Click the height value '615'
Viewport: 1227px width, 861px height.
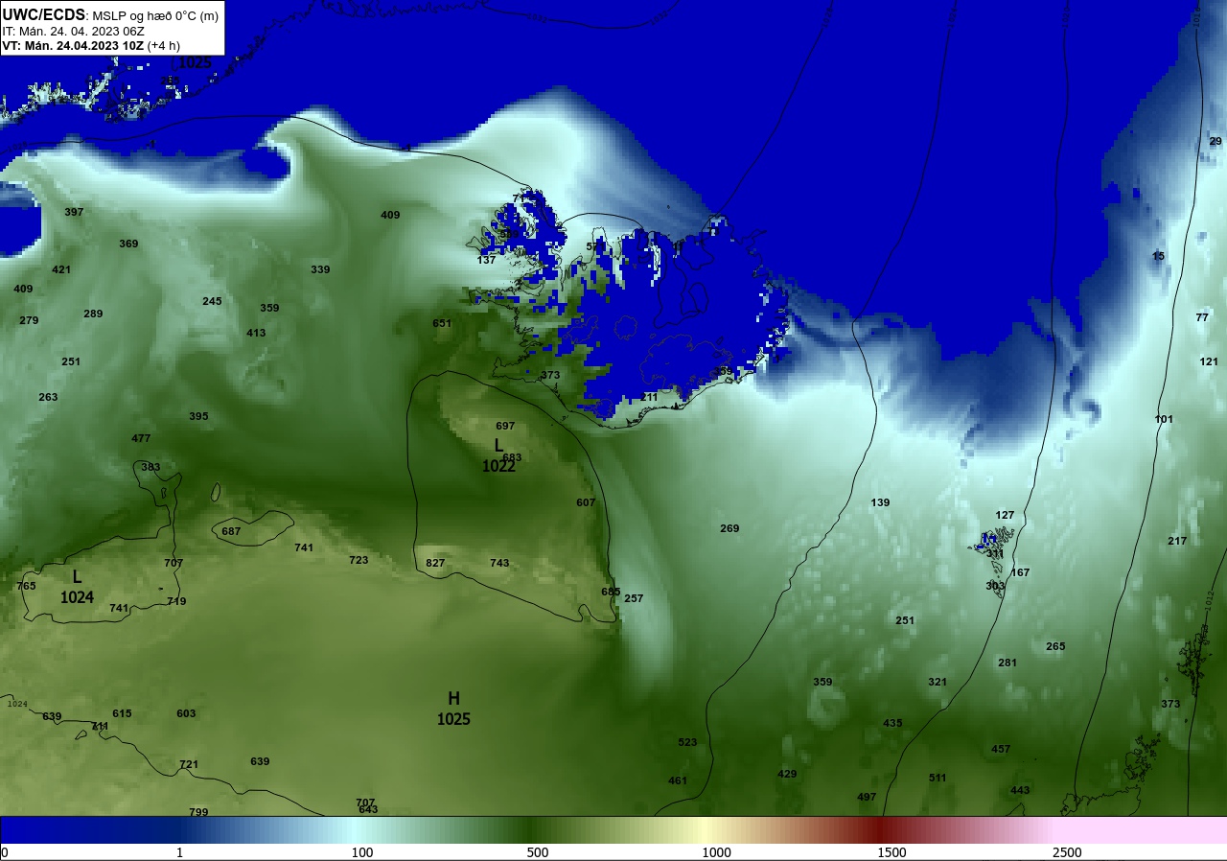[x=122, y=713]
